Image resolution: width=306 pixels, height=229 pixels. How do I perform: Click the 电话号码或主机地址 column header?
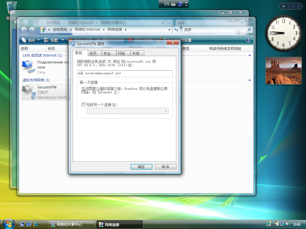pos(228,48)
